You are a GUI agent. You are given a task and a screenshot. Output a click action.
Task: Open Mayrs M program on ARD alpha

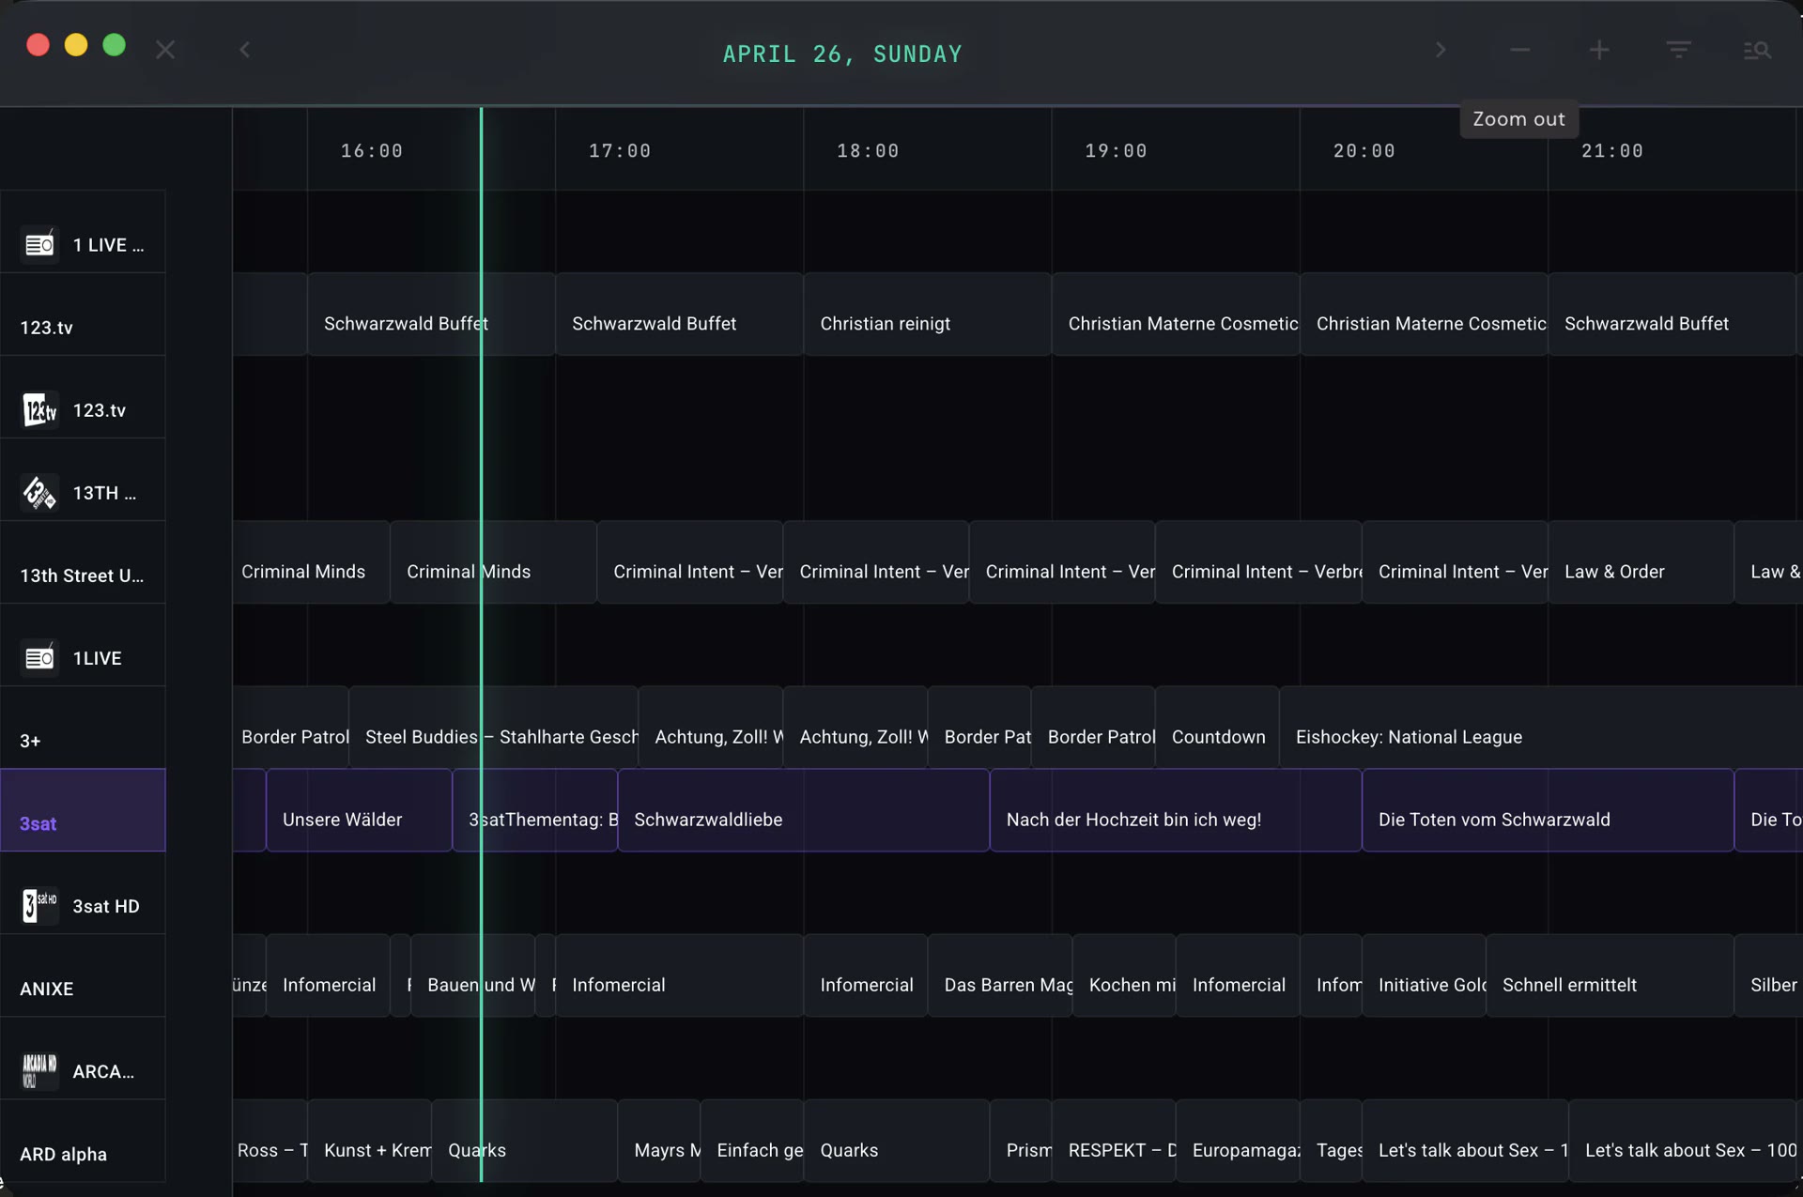coord(659,1141)
